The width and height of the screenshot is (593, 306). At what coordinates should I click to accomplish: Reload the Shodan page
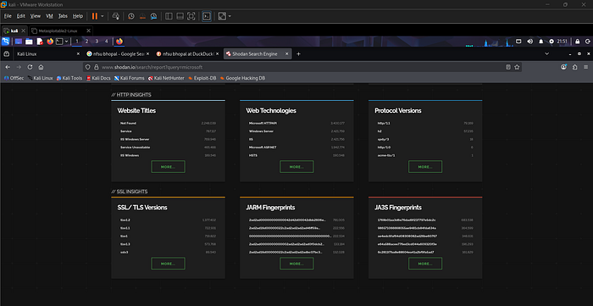click(30, 67)
